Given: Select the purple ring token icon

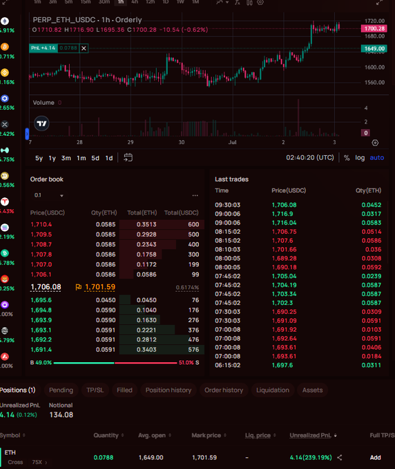Looking at the screenshot, I should pyautogui.click(x=5, y=305).
